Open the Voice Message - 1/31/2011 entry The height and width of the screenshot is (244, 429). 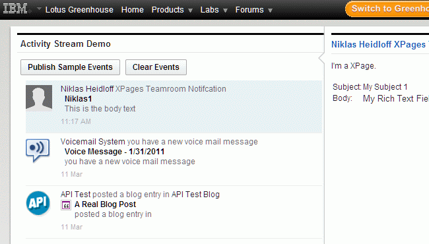(114, 152)
